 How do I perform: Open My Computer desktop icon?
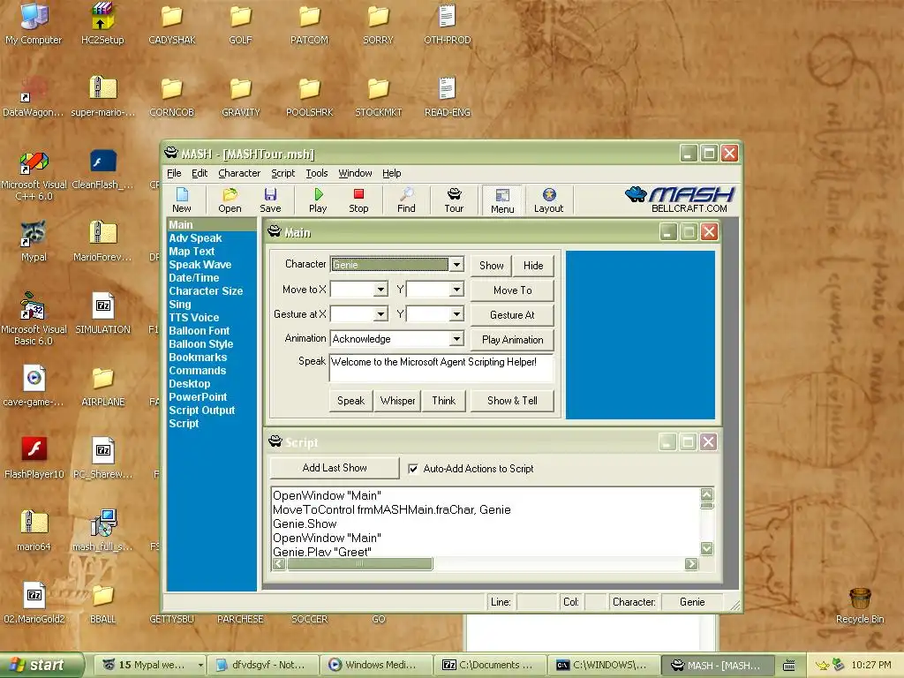coord(34,24)
